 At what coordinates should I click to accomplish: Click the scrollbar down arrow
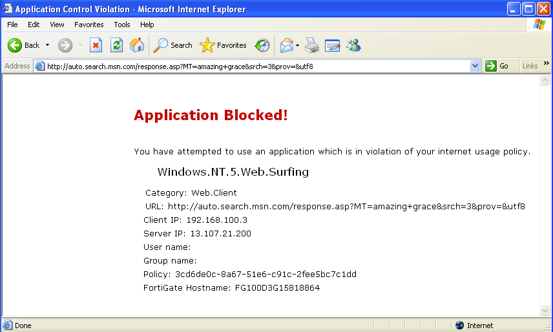[x=545, y=311]
